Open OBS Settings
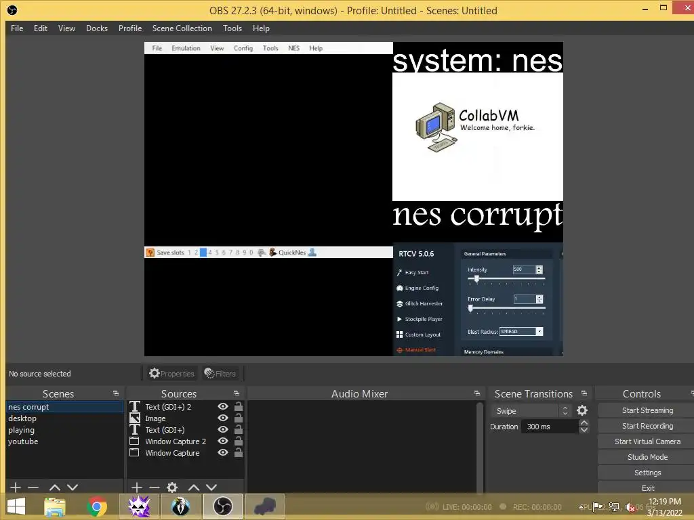Image resolution: width=694 pixels, height=520 pixels. click(647, 473)
